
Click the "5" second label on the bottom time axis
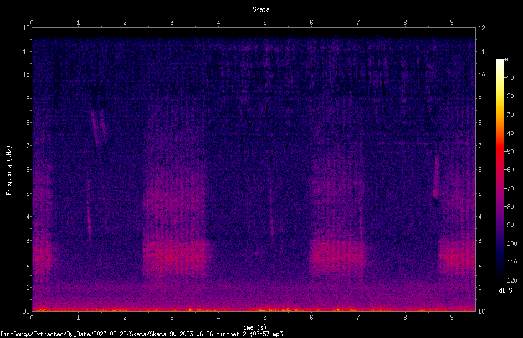tap(265, 318)
